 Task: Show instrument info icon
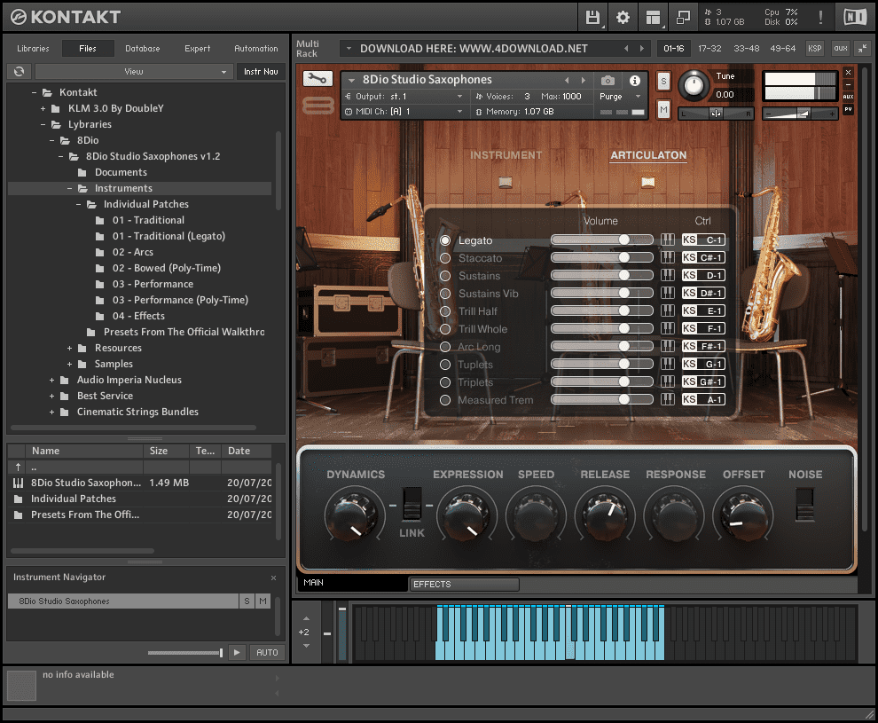[634, 81]
